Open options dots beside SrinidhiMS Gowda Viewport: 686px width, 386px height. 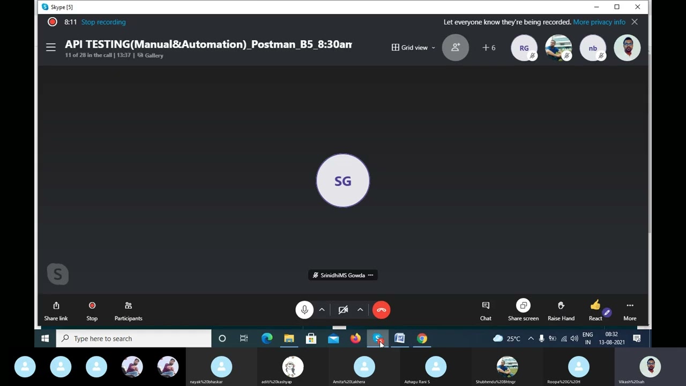(370, 275)
